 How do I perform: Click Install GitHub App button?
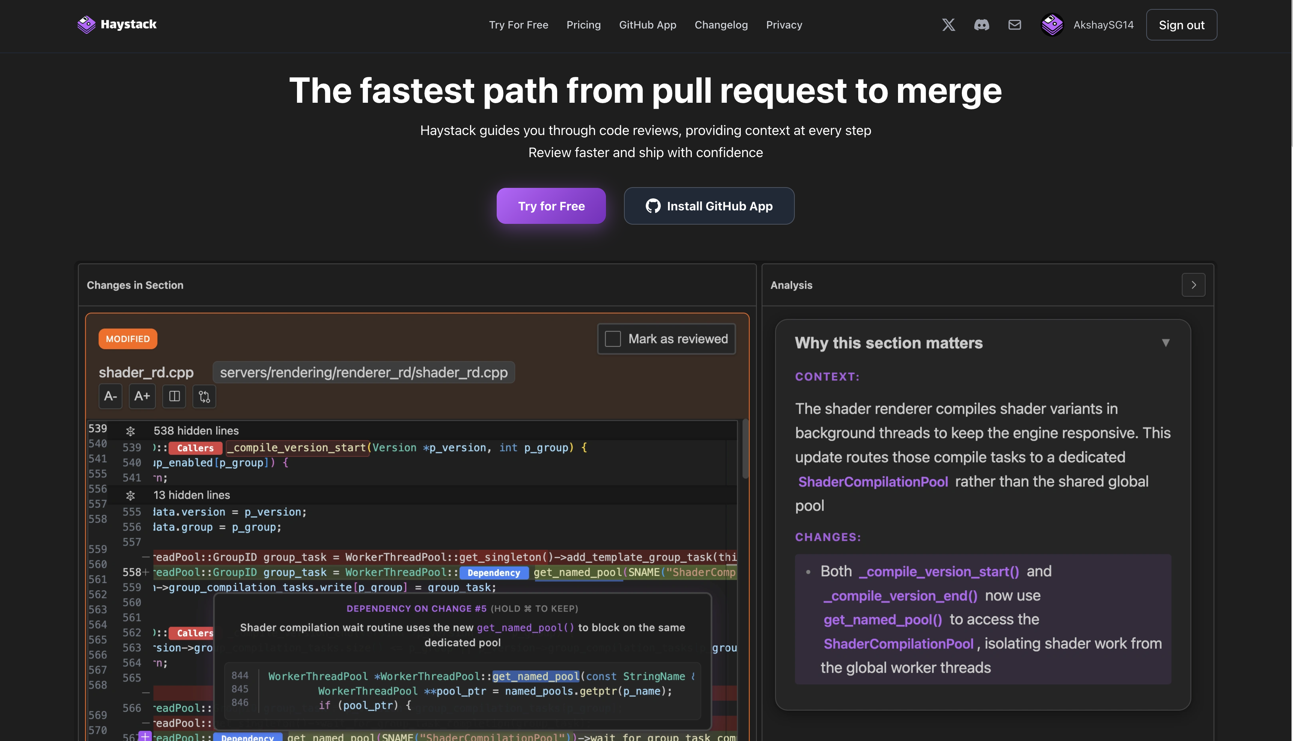click(x=709, y=206)
